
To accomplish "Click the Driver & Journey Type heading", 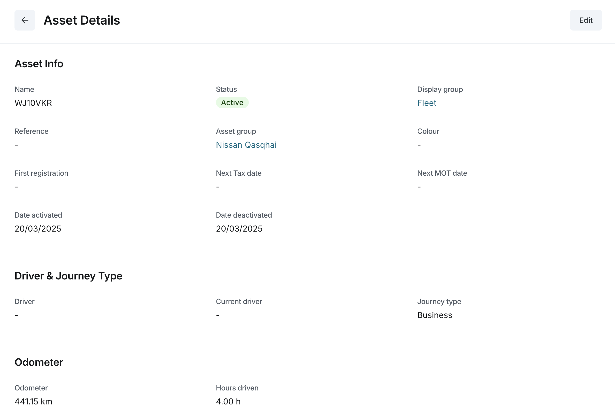I will point(68,276).
